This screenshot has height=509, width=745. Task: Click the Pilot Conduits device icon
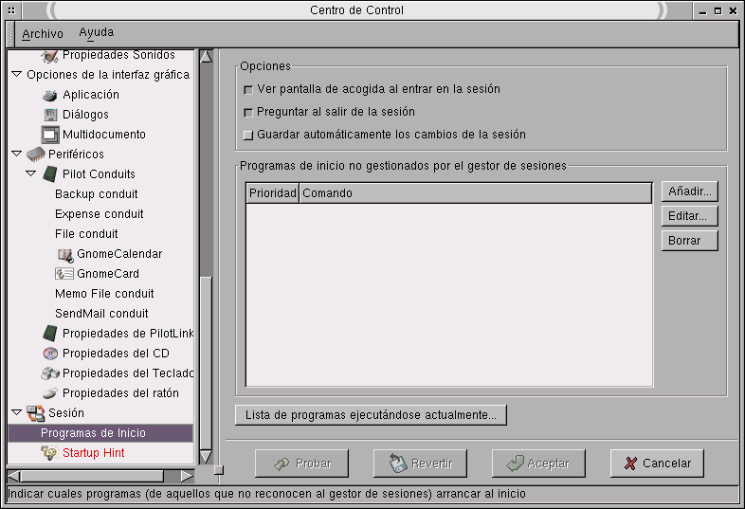point(50,174)
